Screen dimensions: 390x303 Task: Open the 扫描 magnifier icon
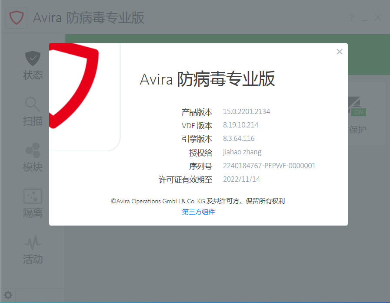pos(33,104)
